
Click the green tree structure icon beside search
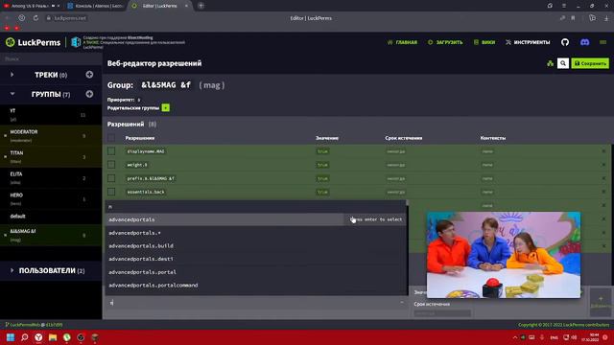(x=550, y=63)
